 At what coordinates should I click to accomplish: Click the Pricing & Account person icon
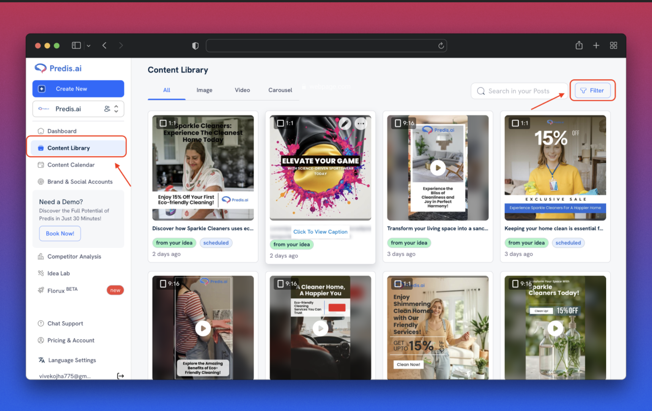[41, 340]
